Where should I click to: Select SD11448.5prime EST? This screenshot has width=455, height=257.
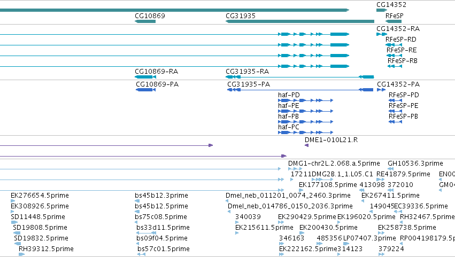(38, 217)
